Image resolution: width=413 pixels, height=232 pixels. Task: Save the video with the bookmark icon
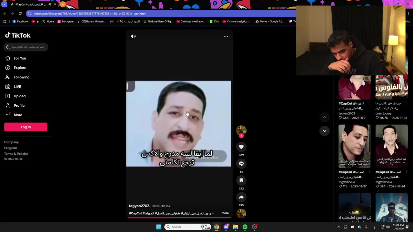(241, 180)
